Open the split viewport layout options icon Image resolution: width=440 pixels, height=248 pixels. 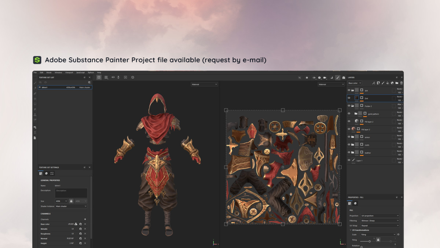[106, 77]
